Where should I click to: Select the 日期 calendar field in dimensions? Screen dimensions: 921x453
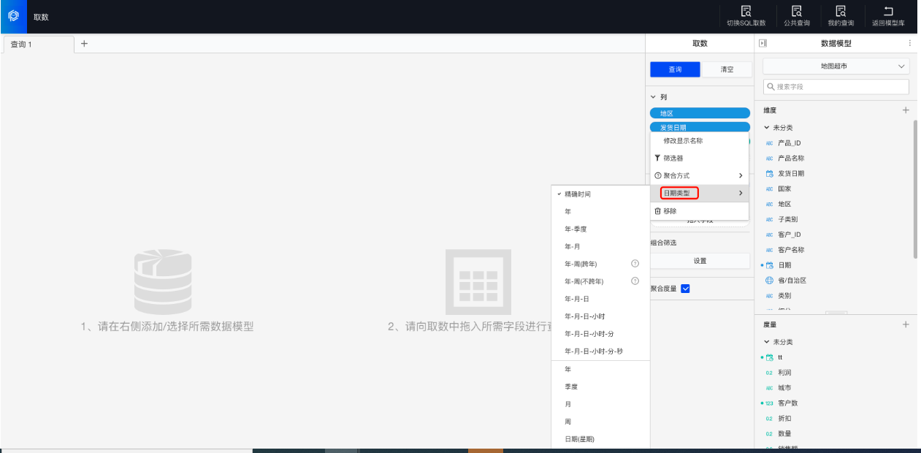[x=784, y=265]
